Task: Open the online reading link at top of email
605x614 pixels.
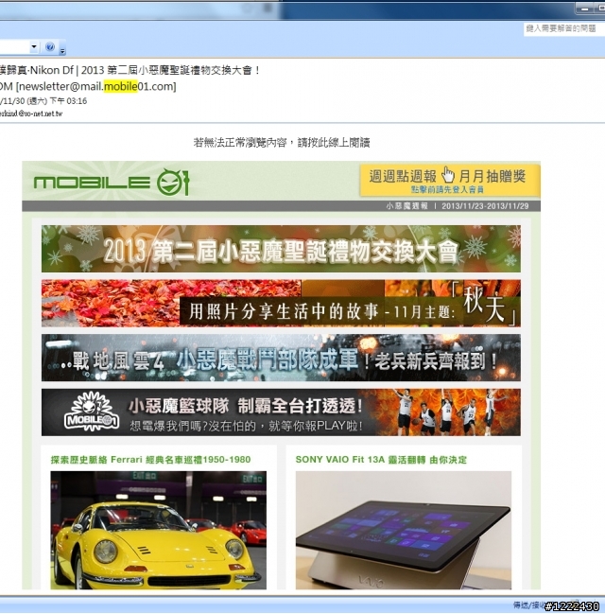Action: pyautogui.click(x=282, y=143)
